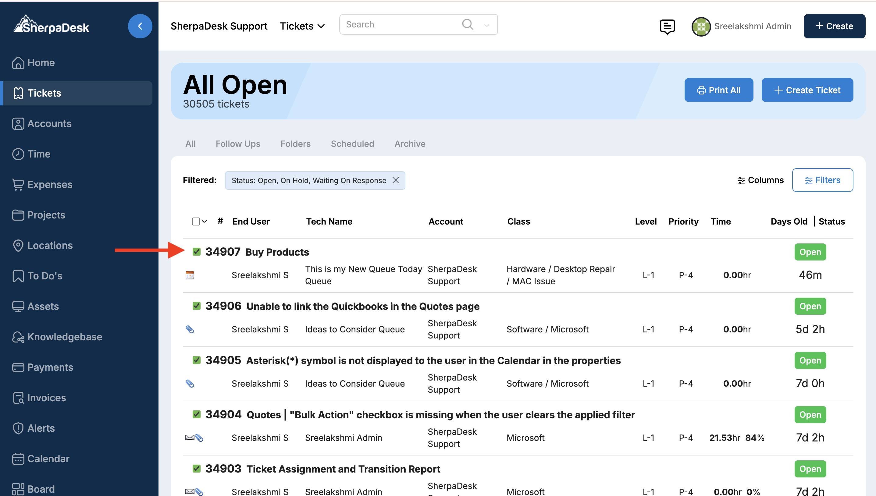Go to Assets in the sidebar
The image size is (876, 496).
[43, 306]
